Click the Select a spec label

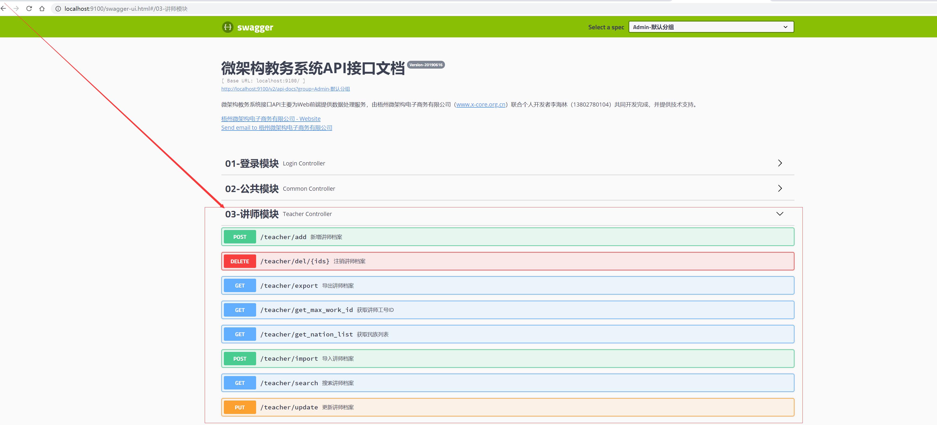coord(606,27)
